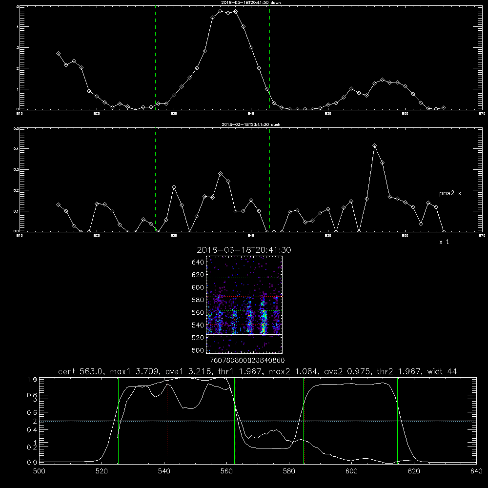Click the solid green line near 525 in bottom plot

tap(118, 420)
